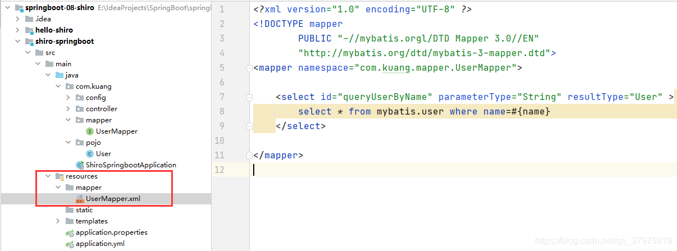Click the User class icon
Image resolution: width=677 pixels, height=251 pixels.
coord(89,154)
